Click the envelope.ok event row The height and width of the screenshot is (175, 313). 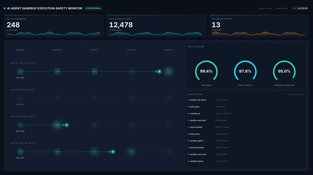click(x=245, y=114)
